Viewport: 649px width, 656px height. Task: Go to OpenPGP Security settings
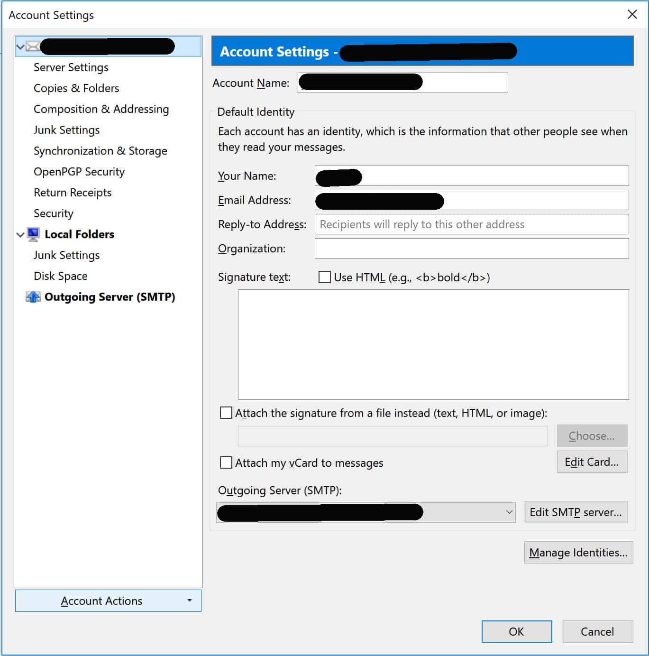tap(79, 171)
